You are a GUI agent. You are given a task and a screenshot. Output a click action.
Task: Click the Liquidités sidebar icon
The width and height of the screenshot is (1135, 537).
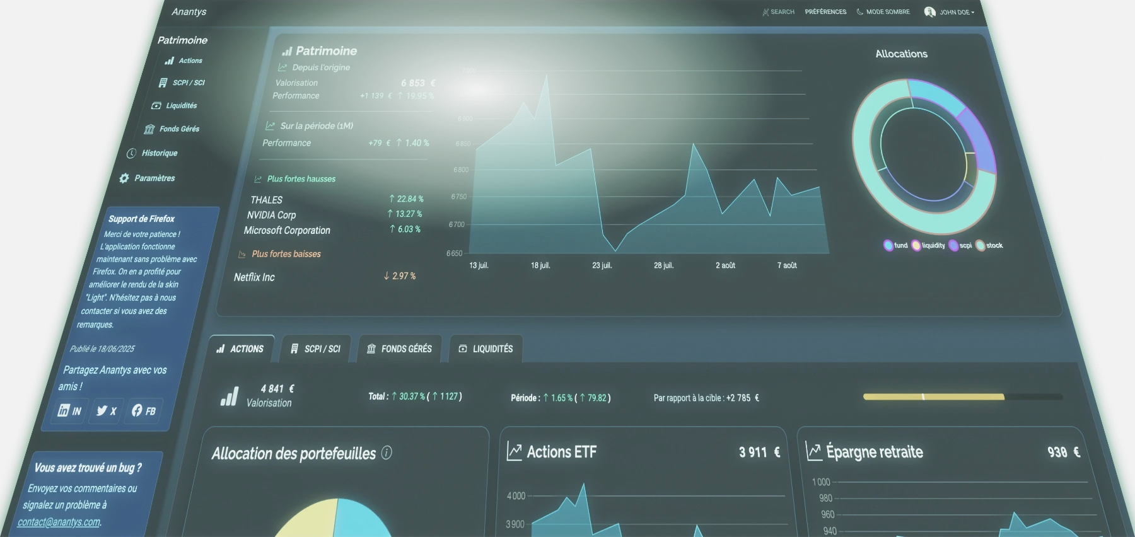[156, 106]
